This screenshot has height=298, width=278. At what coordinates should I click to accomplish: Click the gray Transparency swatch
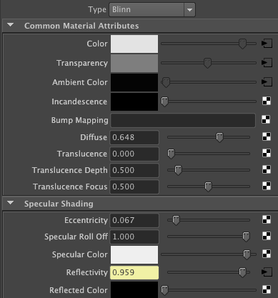[134, 63]
